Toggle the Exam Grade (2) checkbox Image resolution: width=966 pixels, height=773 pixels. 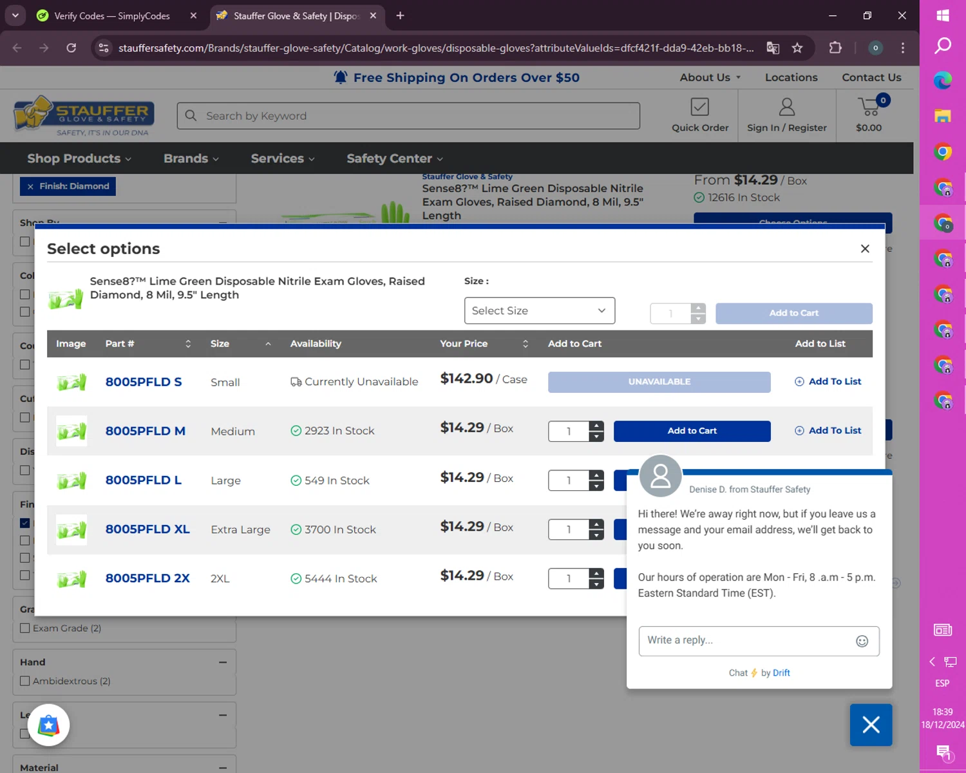pos(25,628)
